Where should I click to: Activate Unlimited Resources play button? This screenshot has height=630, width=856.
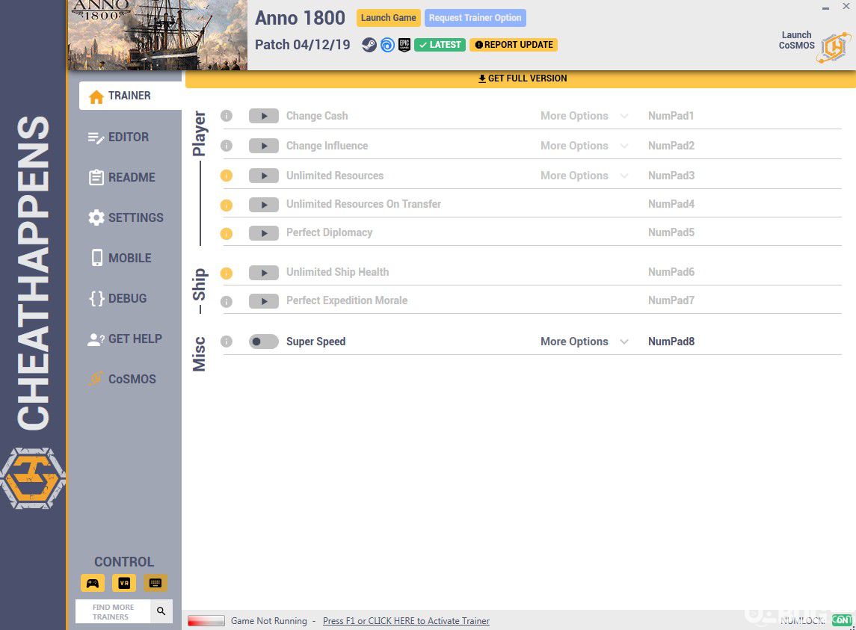point(264,176)
